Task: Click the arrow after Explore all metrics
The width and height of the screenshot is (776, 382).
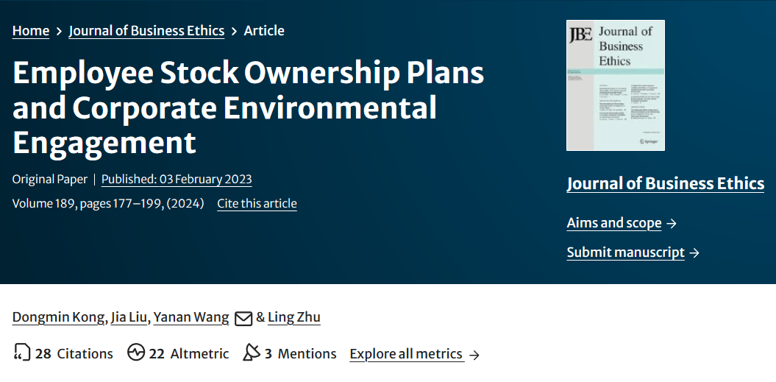Action: coord(474,355)
